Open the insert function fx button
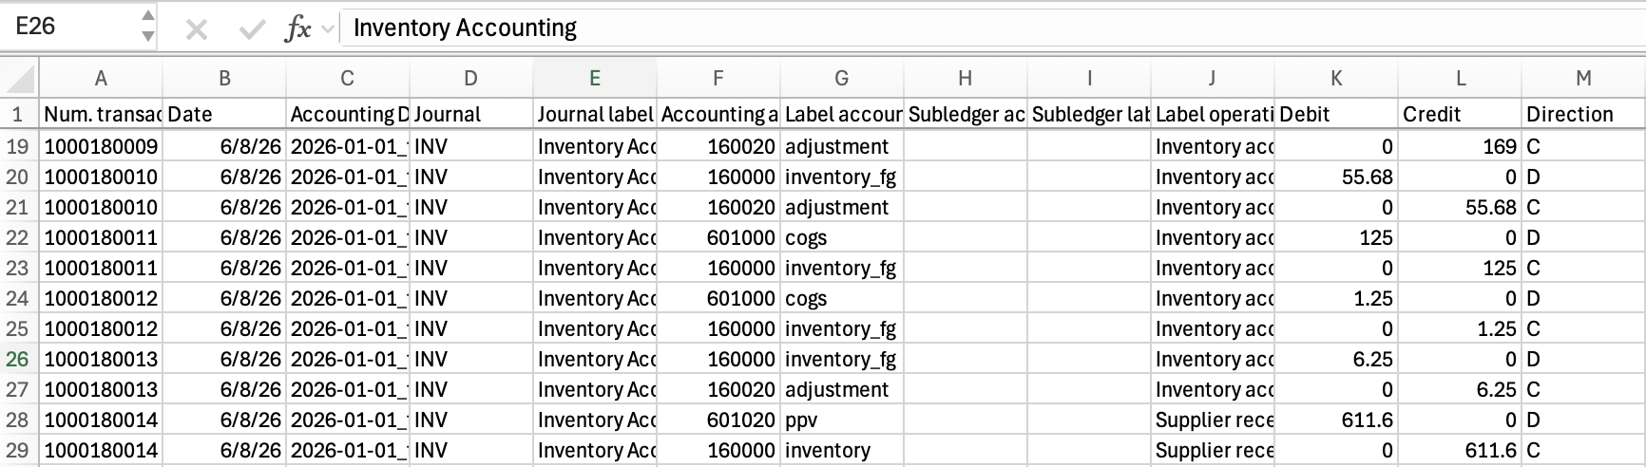This screenshot has width=1646, height=467. pyautogui.click(x=297, y=29)
